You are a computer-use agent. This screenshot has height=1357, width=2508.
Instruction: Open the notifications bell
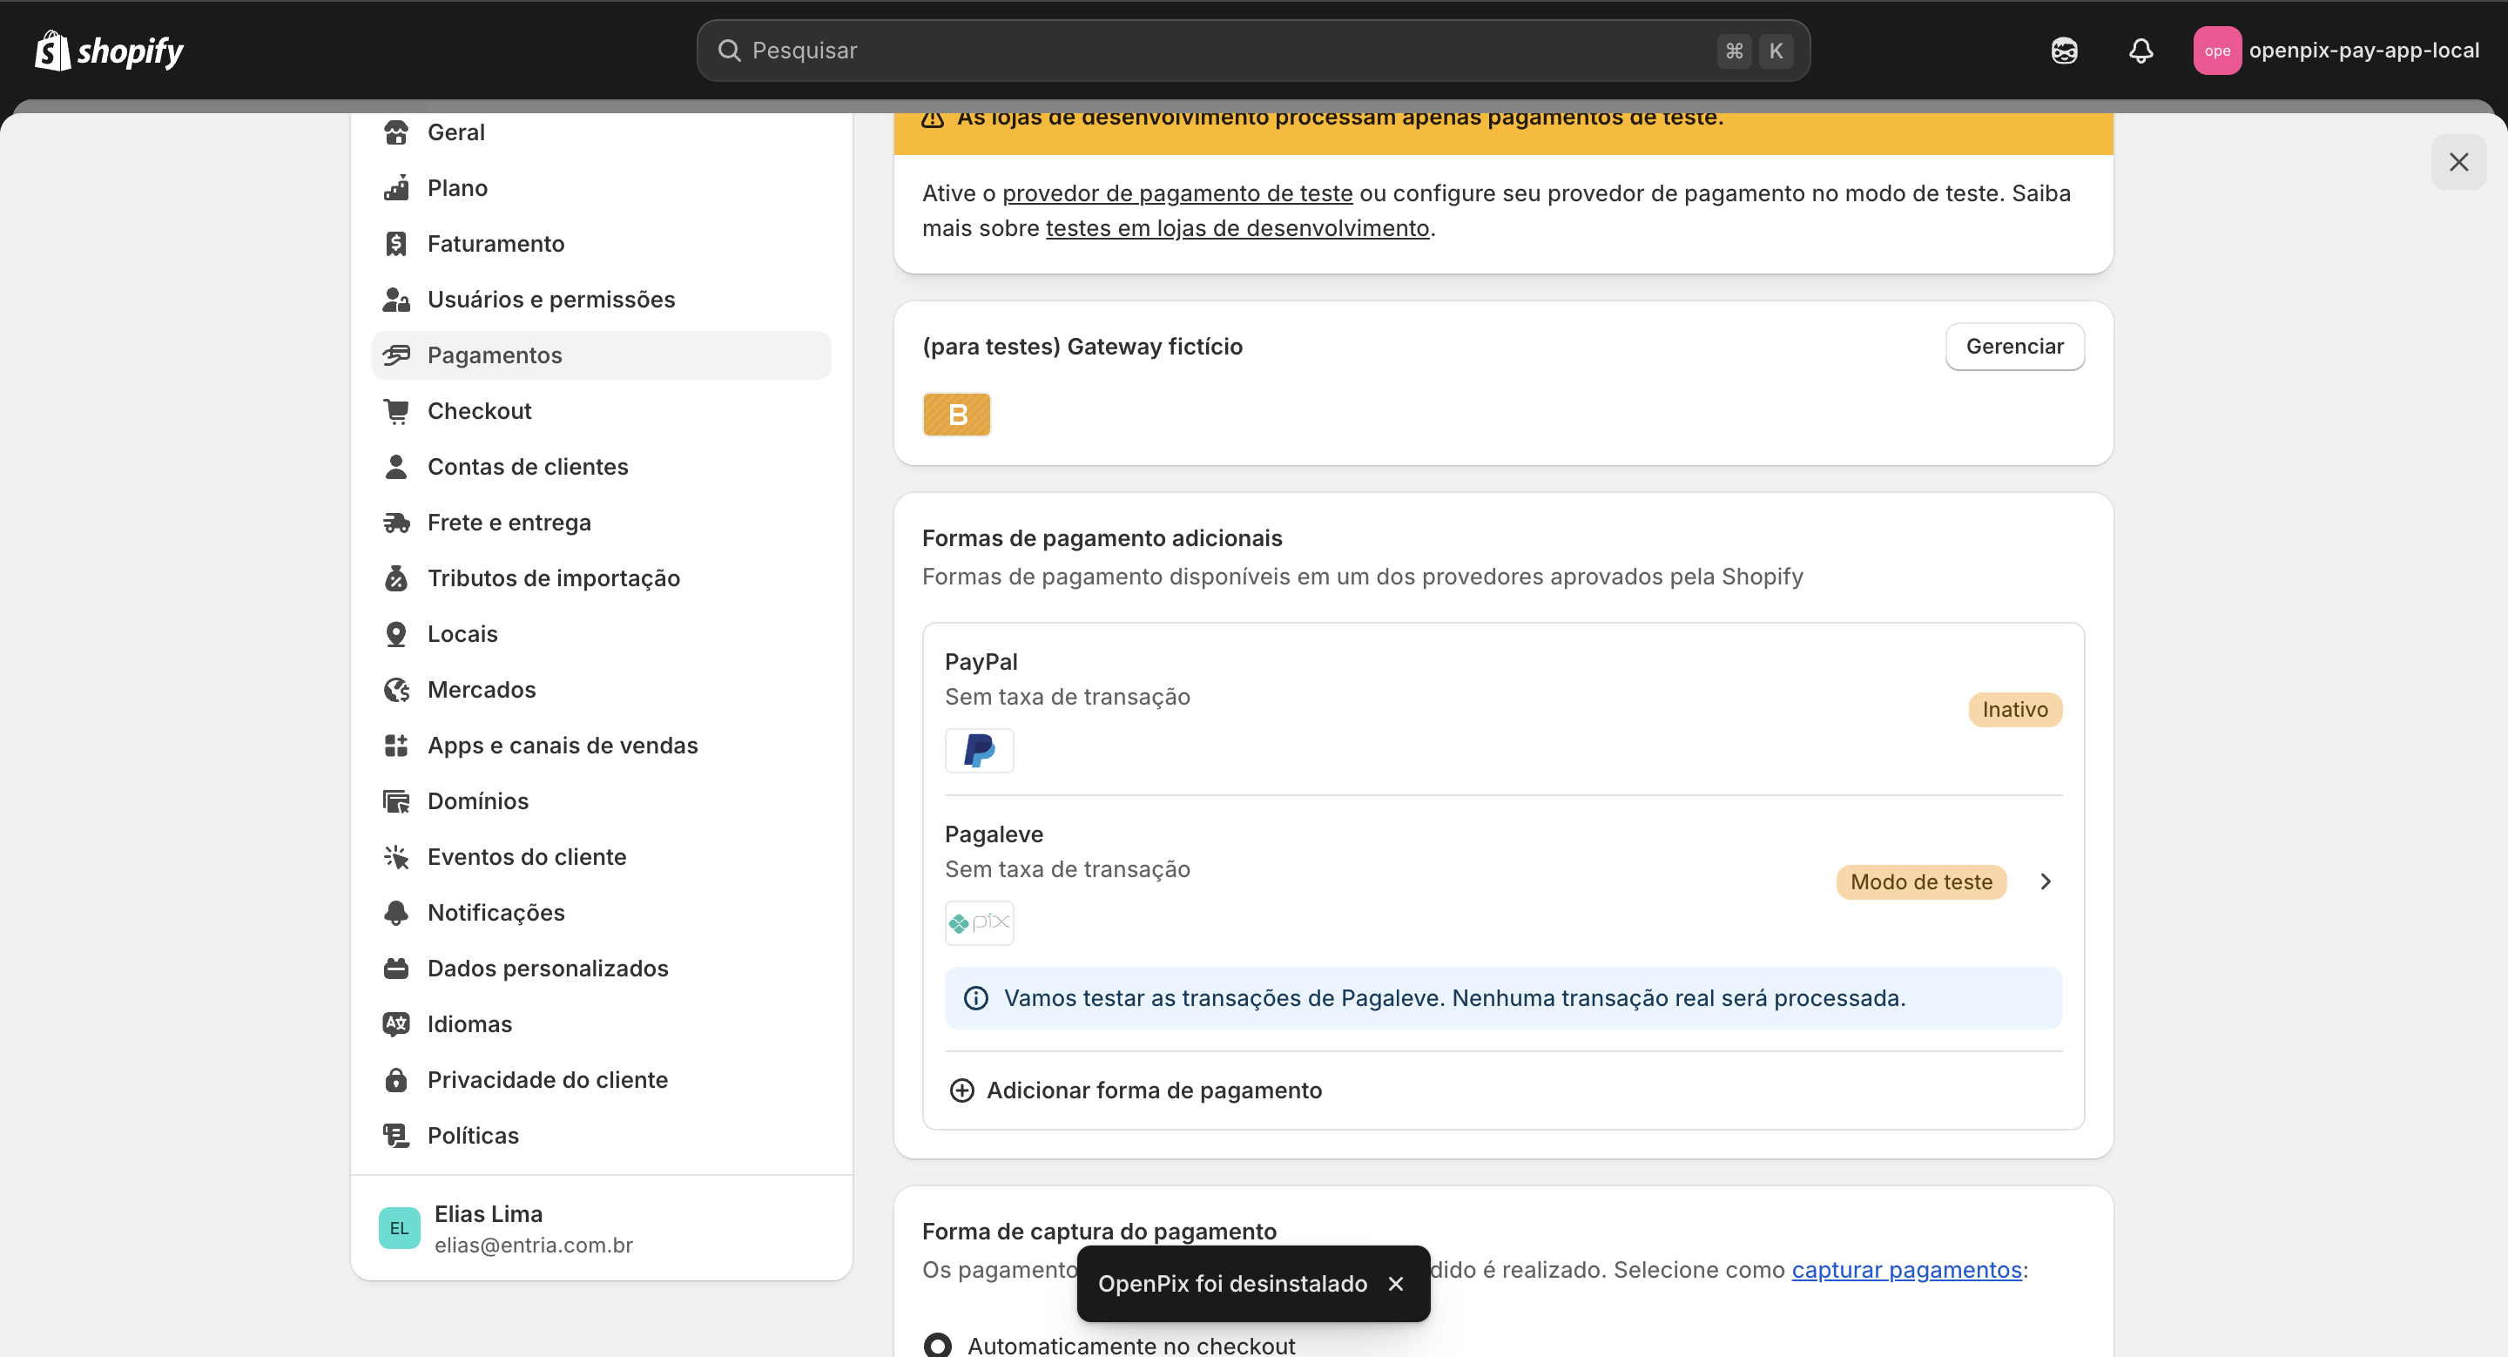2141,50
